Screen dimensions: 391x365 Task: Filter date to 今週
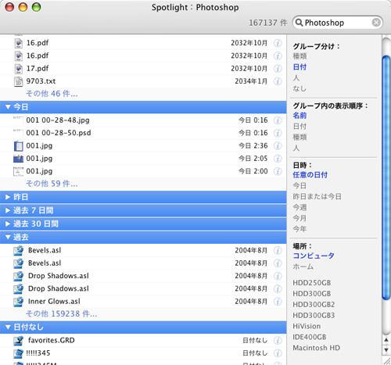coord(300,207)
